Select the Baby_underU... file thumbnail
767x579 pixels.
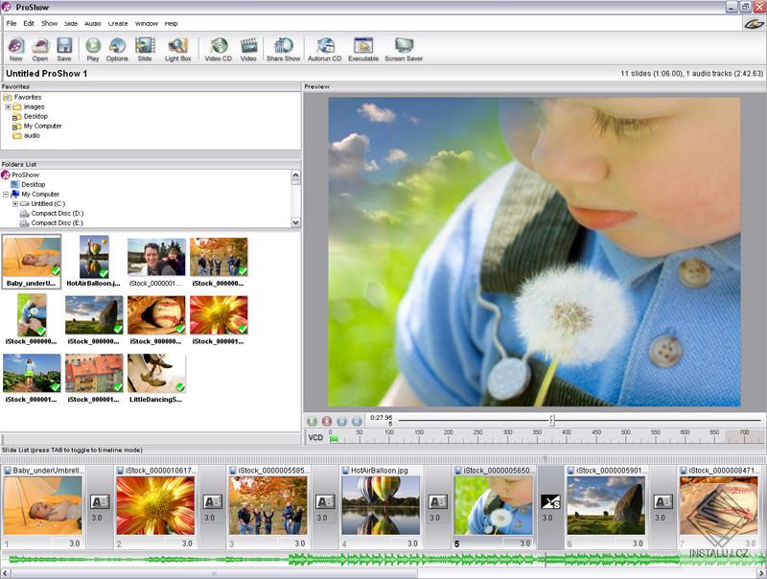[32, 262]
